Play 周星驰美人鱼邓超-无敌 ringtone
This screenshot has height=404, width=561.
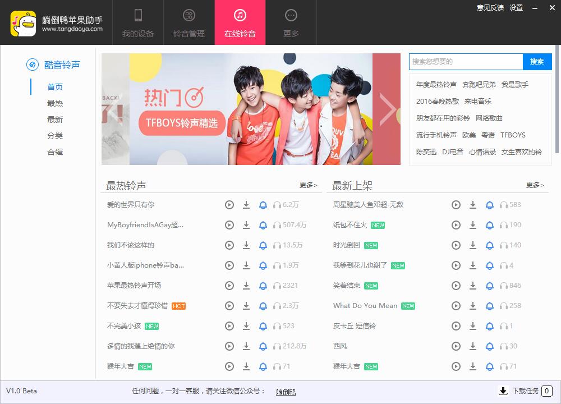pos(456,205)
